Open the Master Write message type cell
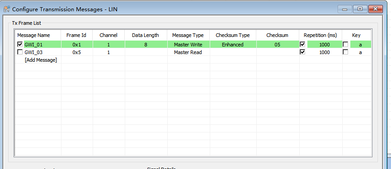The height and width of the screenshot is (169, 391). [188, 45]
